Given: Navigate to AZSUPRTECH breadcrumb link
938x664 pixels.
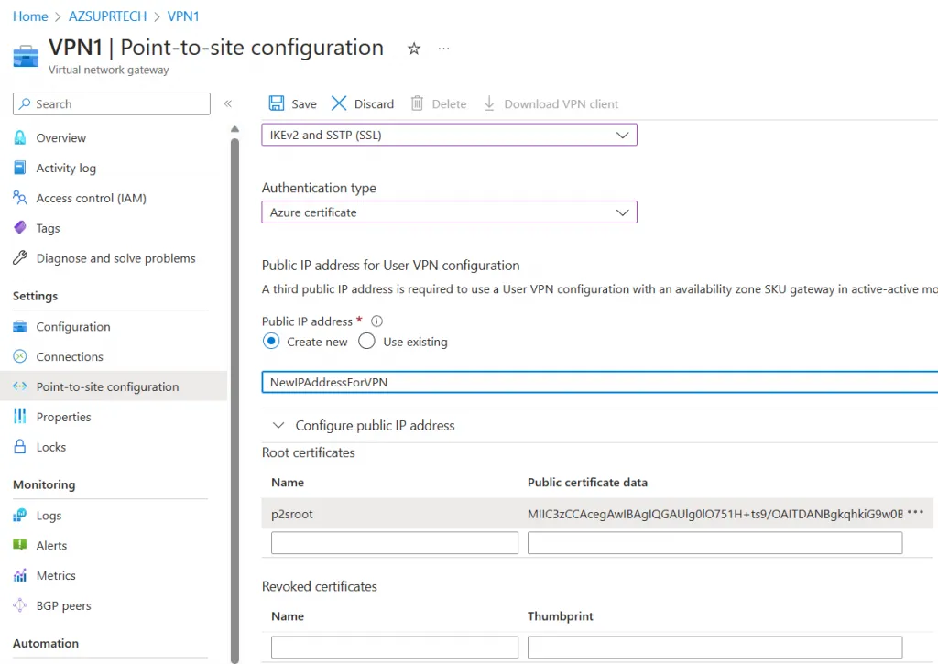Looking at the screenshot, I should (109, 16).
